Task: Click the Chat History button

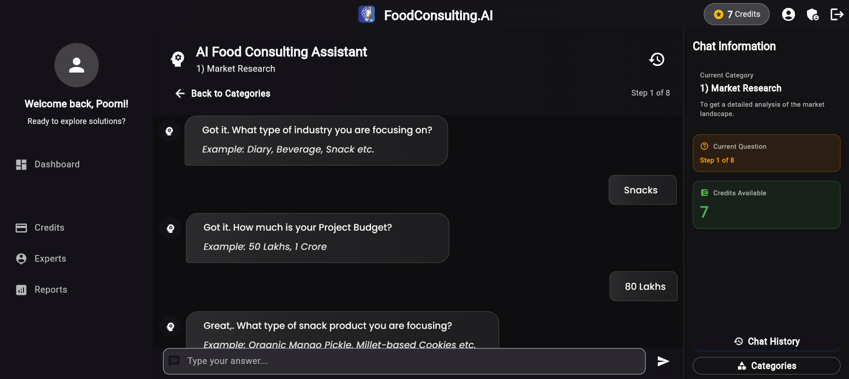Action: [x=767, y=341]
